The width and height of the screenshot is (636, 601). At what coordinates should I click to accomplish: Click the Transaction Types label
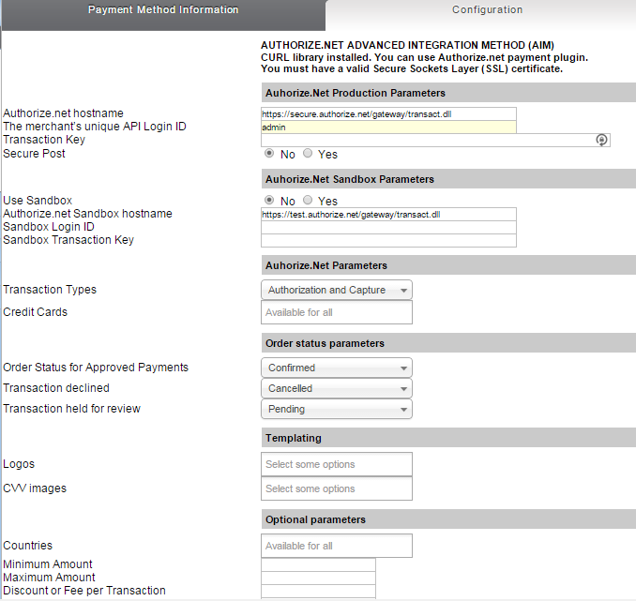(50, 290)
